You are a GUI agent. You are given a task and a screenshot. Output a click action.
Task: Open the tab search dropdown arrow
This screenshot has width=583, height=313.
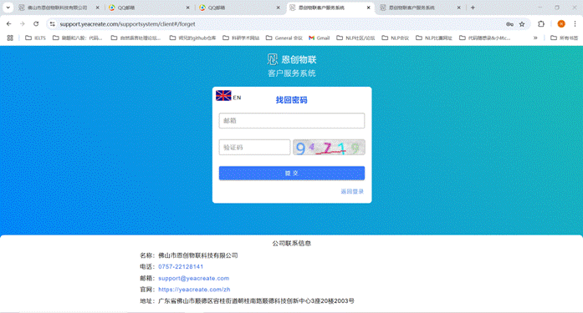[8, 8]
